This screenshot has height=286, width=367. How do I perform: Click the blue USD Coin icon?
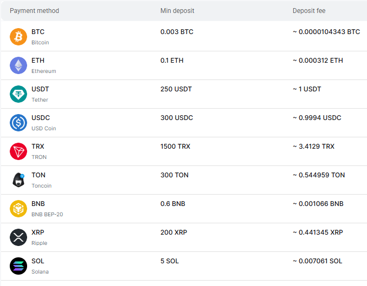(18, 123)
